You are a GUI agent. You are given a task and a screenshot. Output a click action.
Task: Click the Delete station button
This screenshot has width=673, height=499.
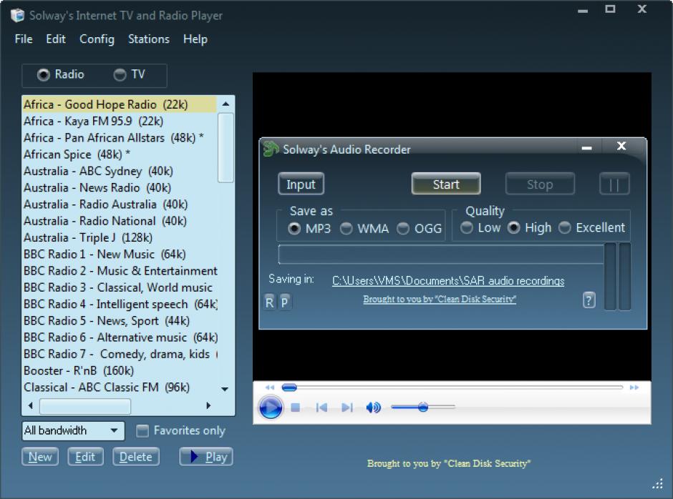(135, 457)
